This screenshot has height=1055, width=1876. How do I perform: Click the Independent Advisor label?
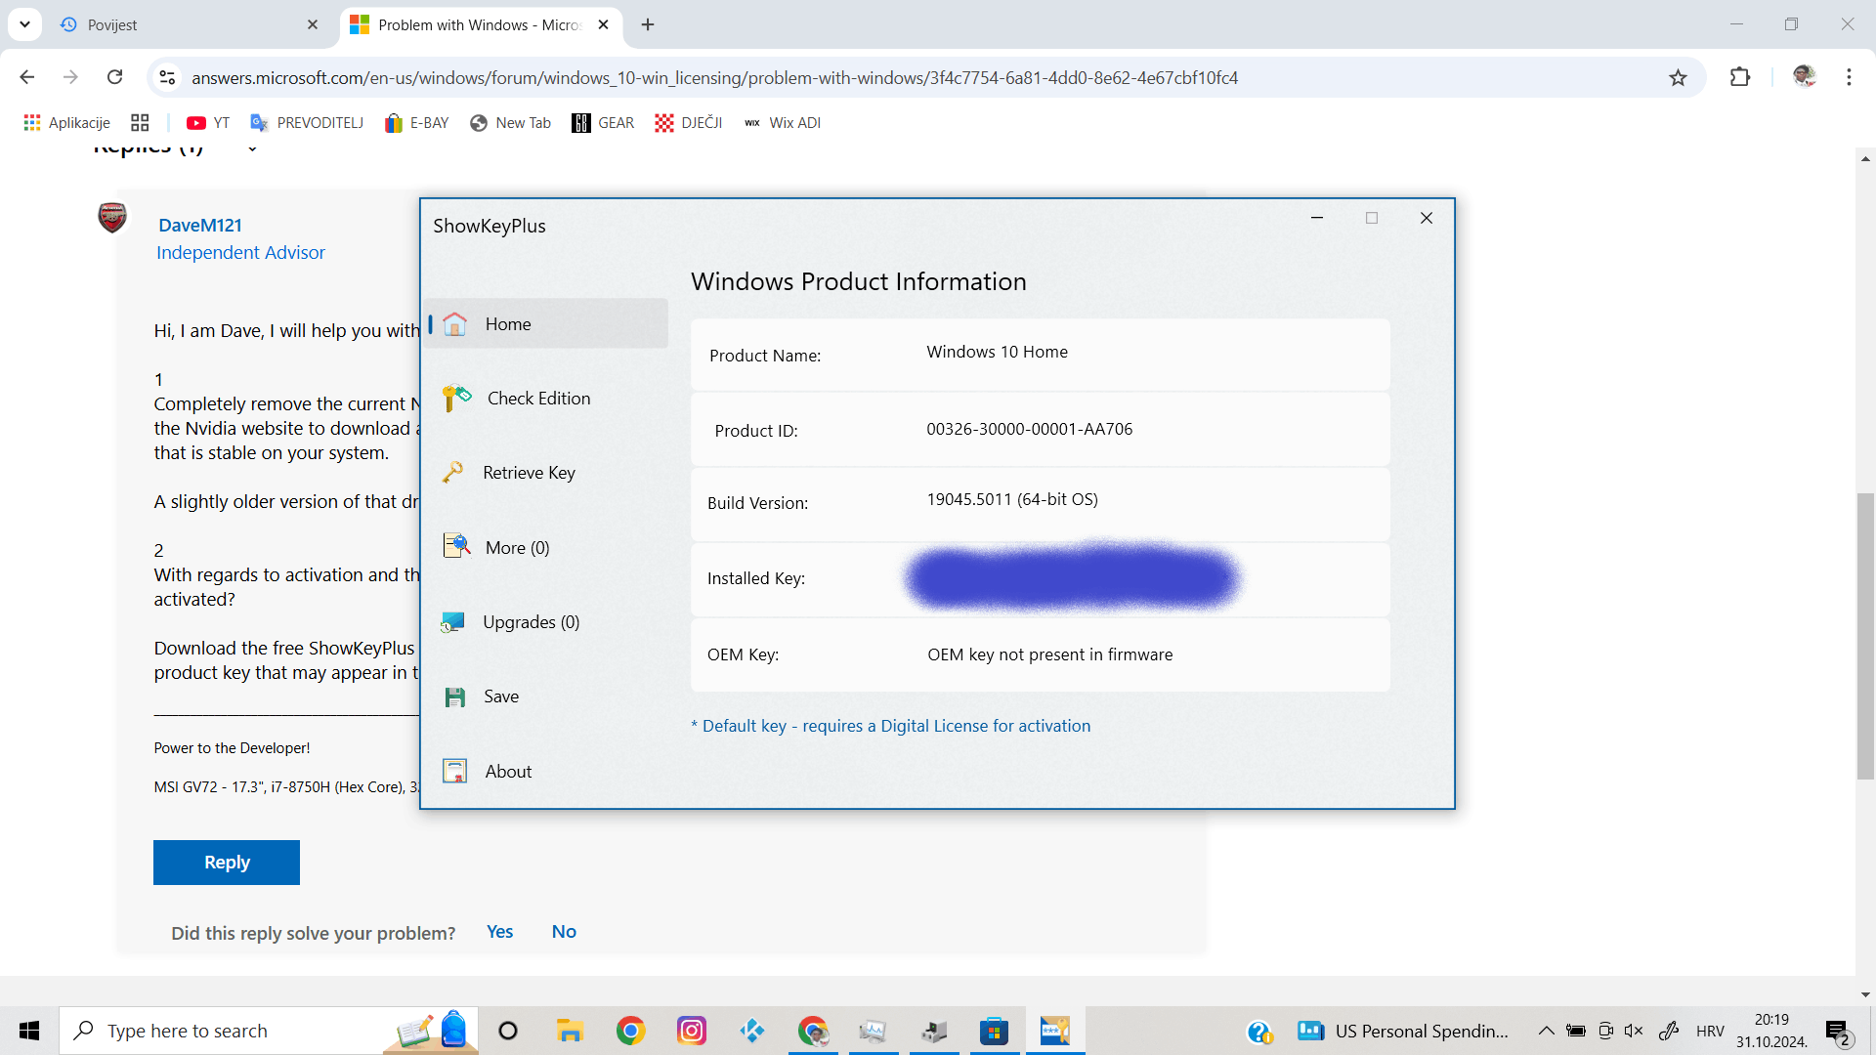[x=240, y=252]
